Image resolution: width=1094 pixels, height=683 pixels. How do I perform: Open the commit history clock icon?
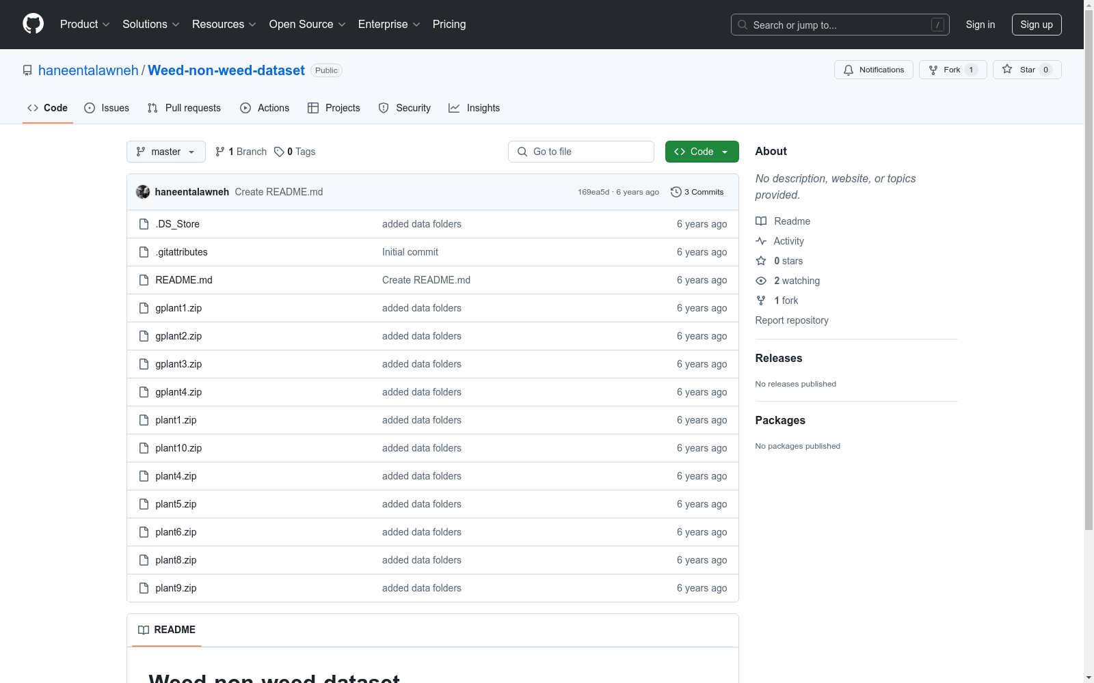coord(676,192)
